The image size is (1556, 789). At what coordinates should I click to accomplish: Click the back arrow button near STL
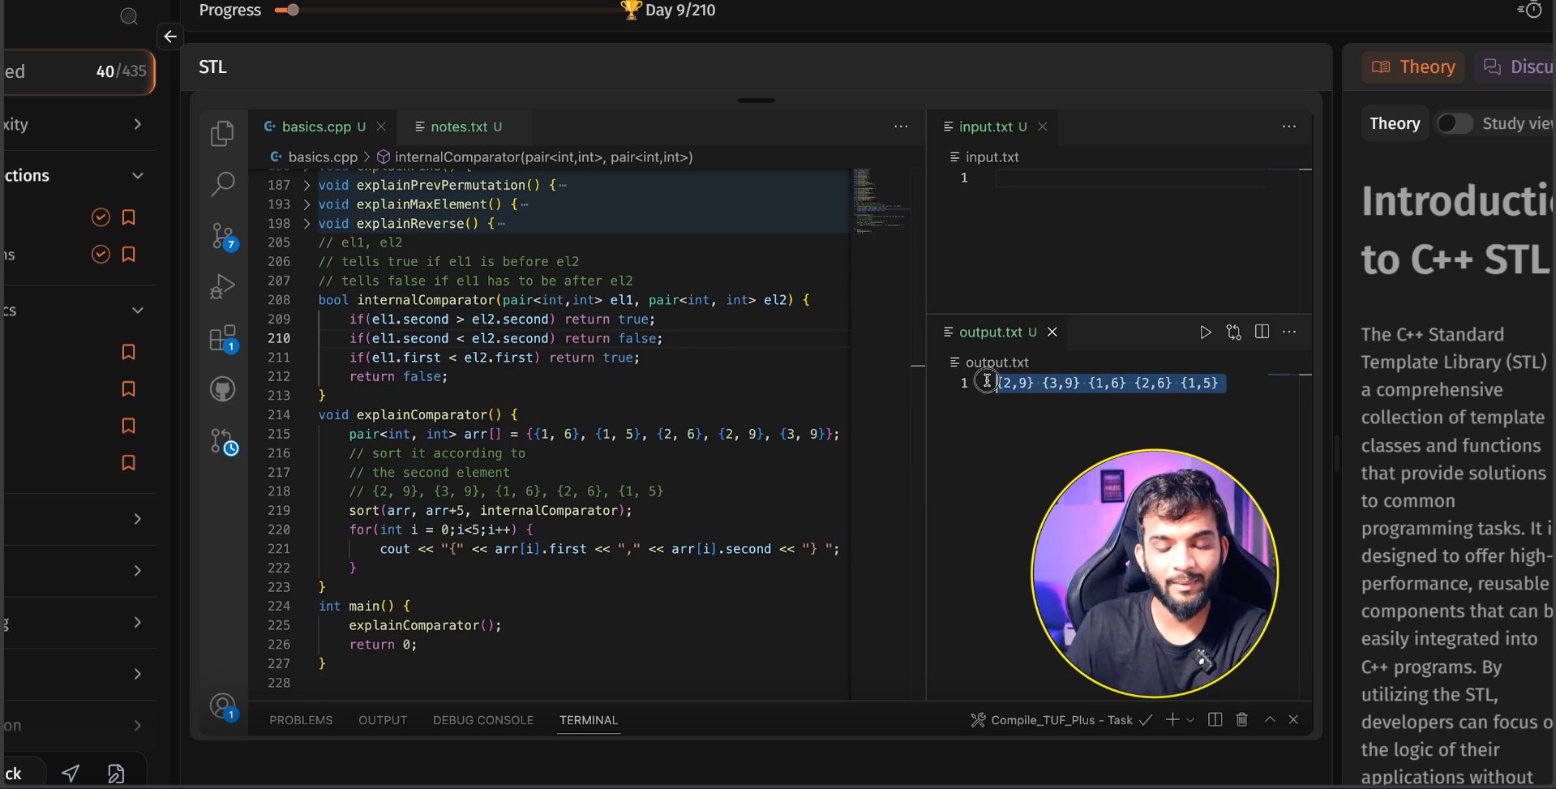[170, 36]
